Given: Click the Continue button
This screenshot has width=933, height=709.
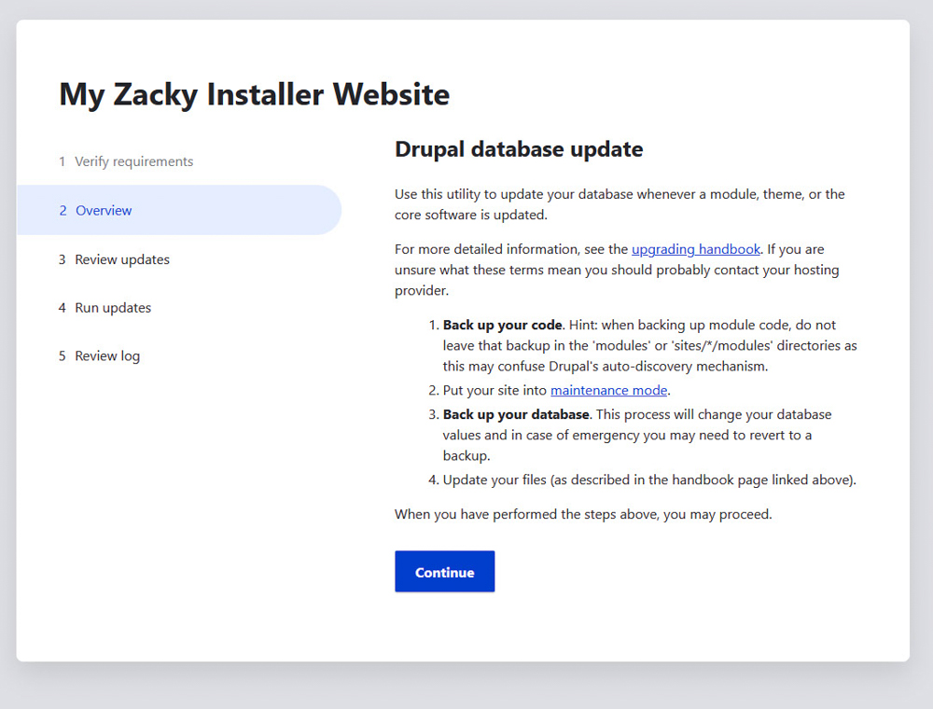Looking at the screenshot, I should coord(444,571).
